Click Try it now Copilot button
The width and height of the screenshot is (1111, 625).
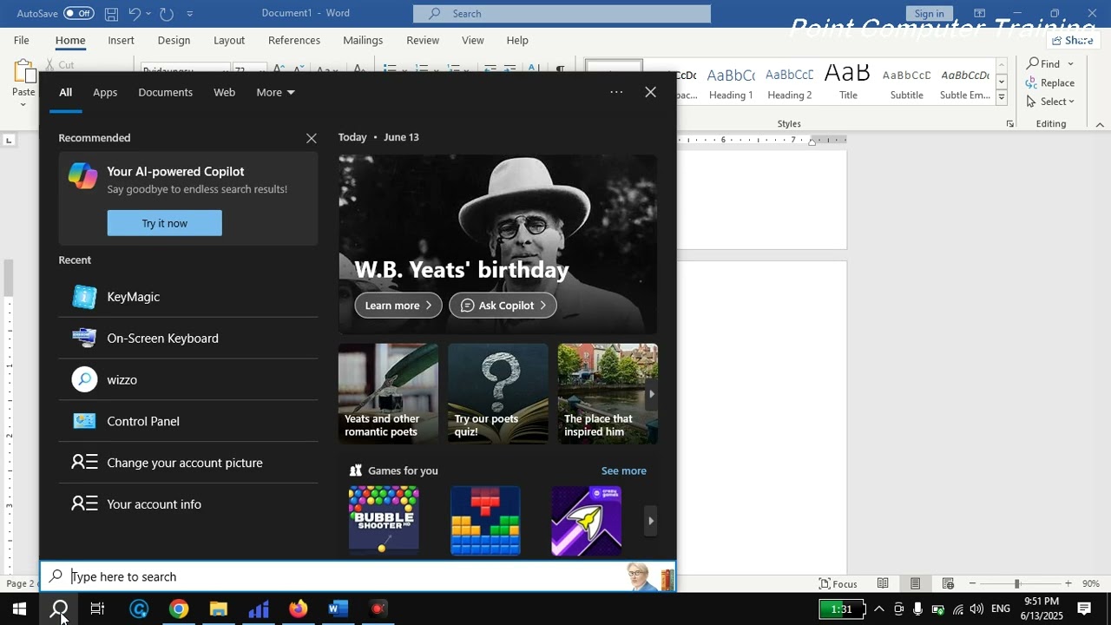coord(165,223)
